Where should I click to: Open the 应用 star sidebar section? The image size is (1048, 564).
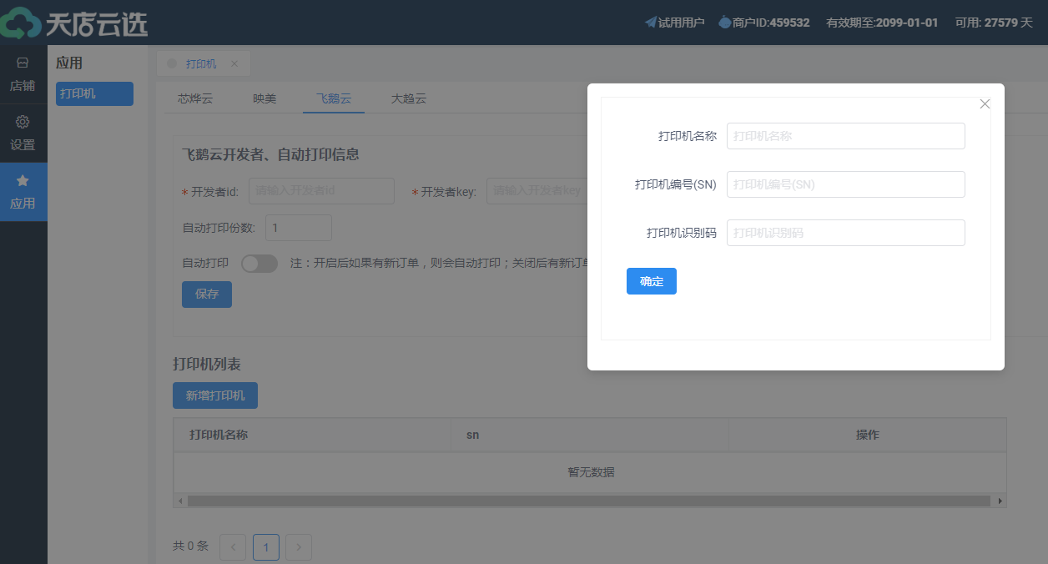tap(23, 192)
